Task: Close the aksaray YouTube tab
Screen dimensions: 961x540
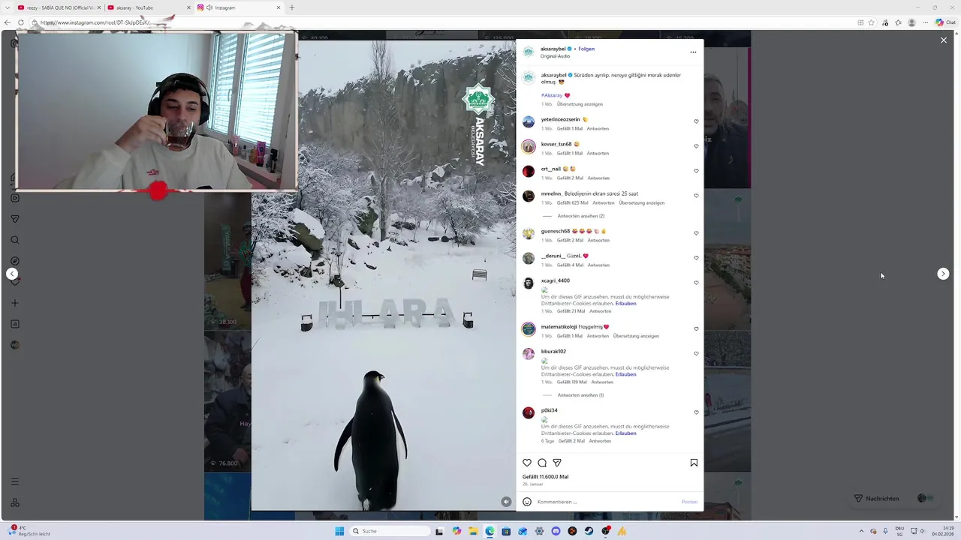Action: (188, 7)
